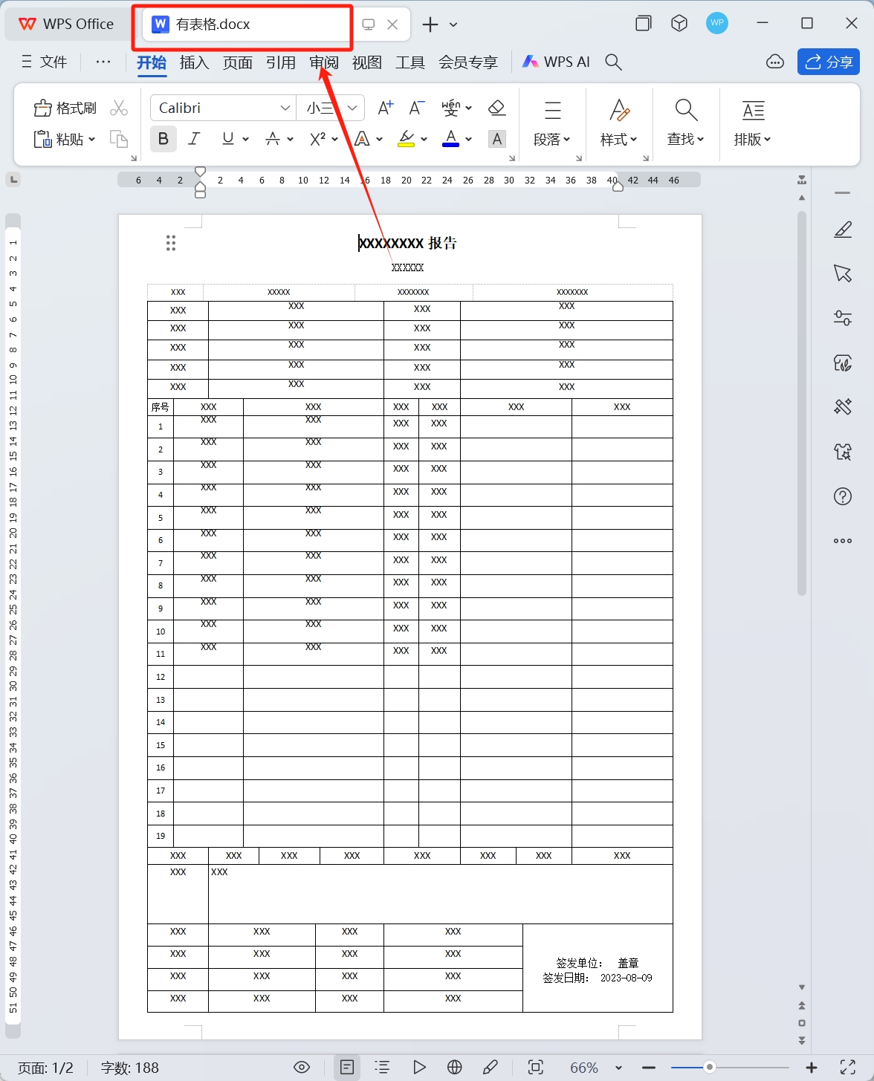
Task: Switch to outline view in status bar
Action: click(x=383, y=1068)
